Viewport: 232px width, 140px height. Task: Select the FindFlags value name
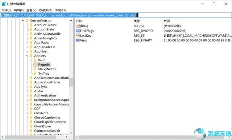(87, 31)
